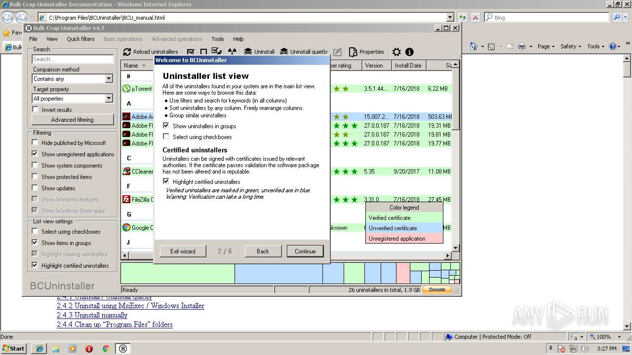Image resolution: width=632 pixels, height=355 pixels.
Task: Open link 2.4.3 Uninstall manually
Action: click(92, 315)
